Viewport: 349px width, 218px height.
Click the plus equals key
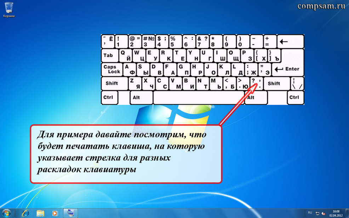270,41
